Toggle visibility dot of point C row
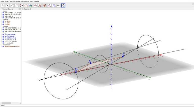The height and width of the screenshot is (107, 194). pos(3,38)
